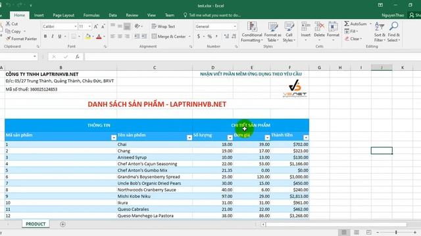Viewport: 421px width, 236px height.
Task: Open Format as Table gallery
Action: click(272, 32)
